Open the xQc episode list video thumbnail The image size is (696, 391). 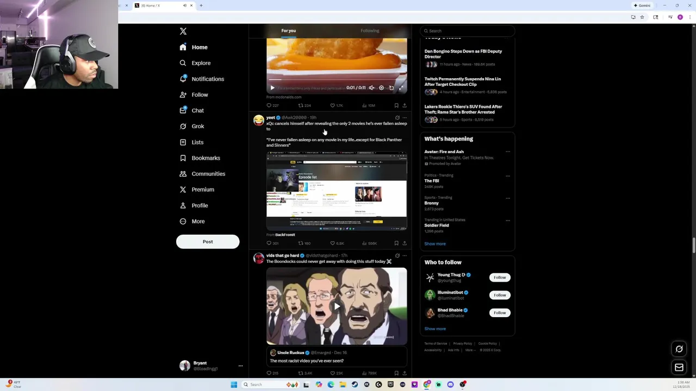[x=337, y=191]
